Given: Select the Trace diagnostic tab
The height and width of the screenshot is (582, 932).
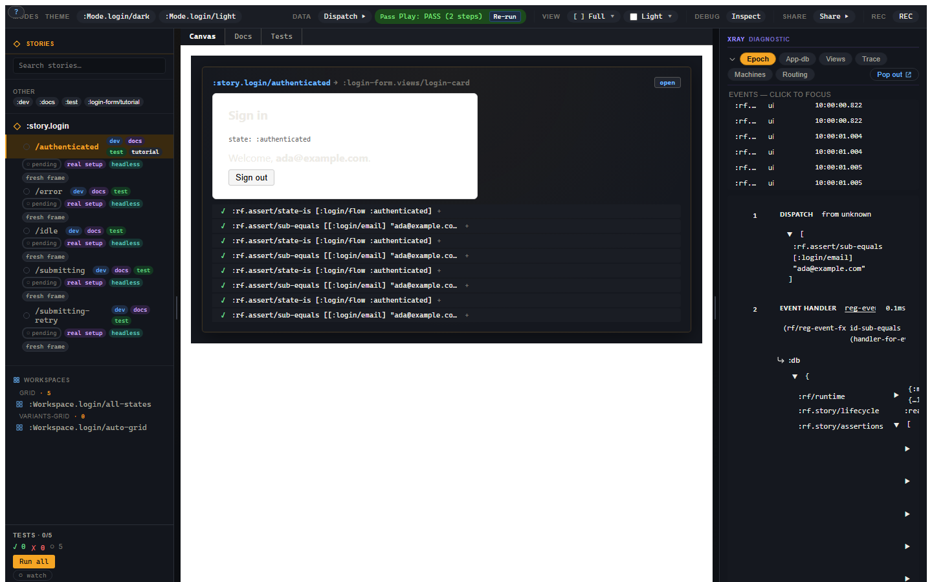Looking at the screenshot, I should click(871, 59).
